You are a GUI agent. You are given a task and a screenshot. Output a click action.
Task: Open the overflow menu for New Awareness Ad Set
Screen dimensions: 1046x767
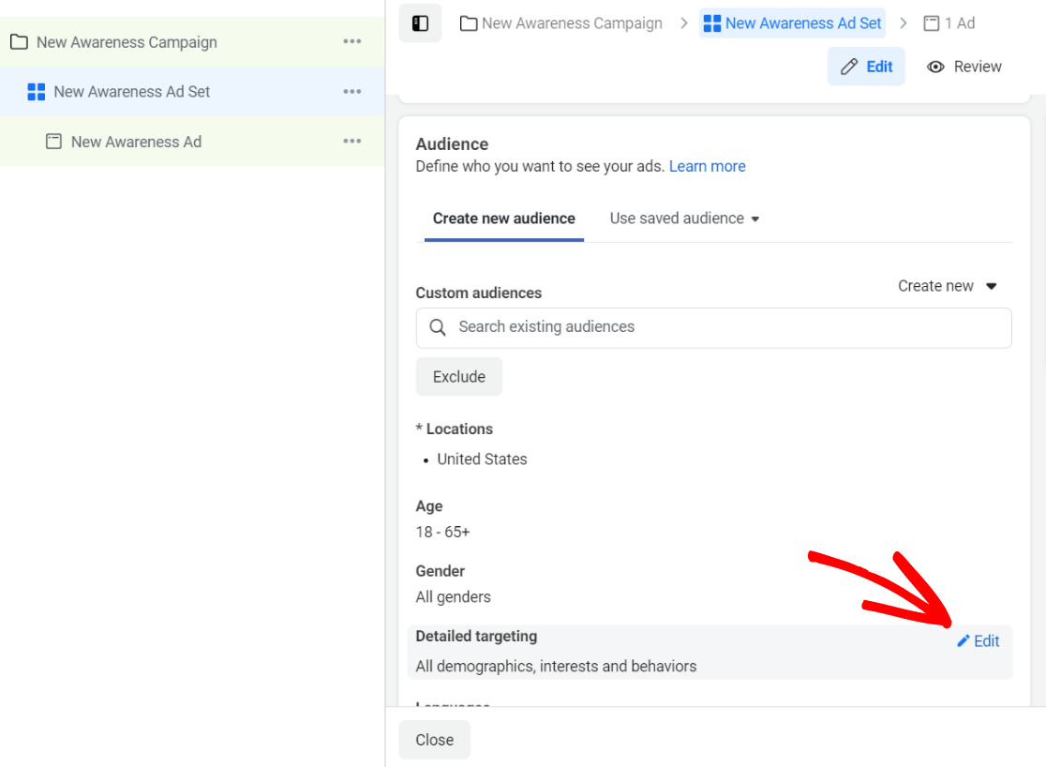[x=351, y=91]
